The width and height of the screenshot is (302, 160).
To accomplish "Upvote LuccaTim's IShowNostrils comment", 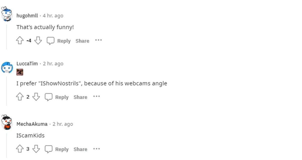I will coord(20,97).
